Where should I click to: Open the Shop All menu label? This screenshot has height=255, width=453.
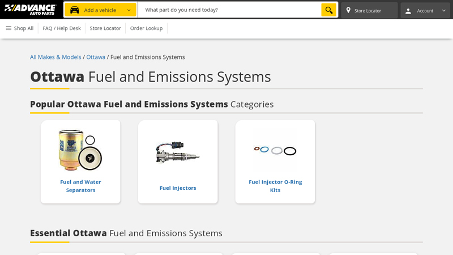[x=24, y=28]
